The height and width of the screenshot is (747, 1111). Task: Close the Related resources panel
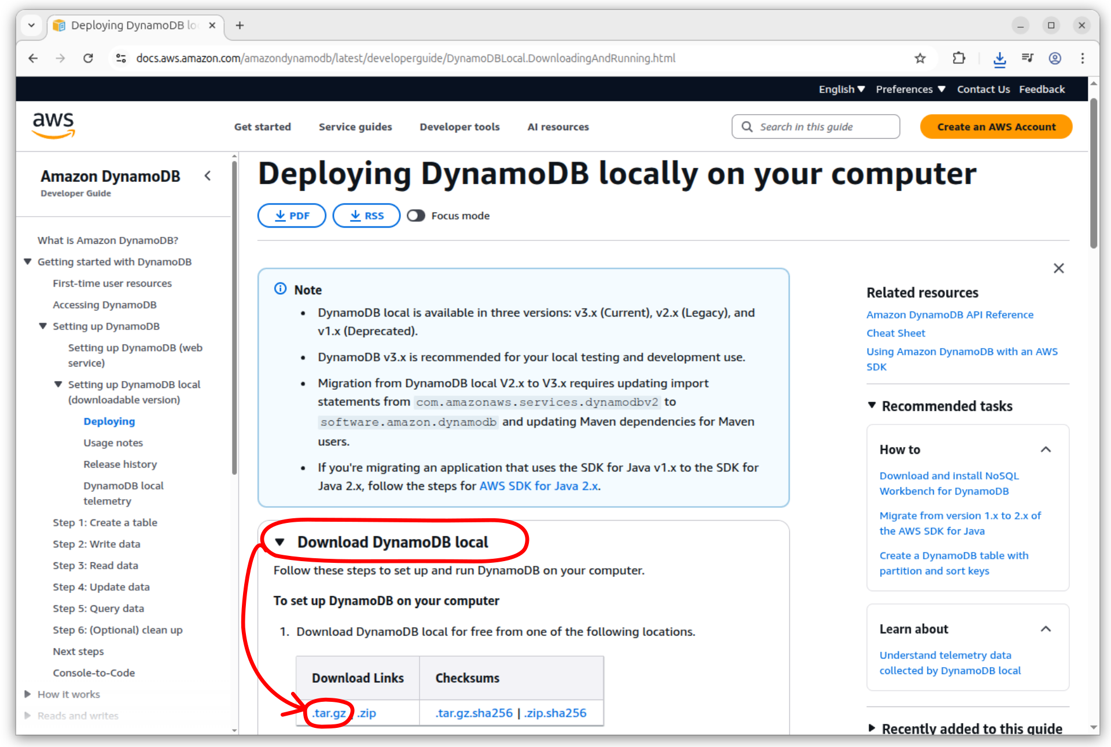pyautogui.click(x=1058, y=268)
